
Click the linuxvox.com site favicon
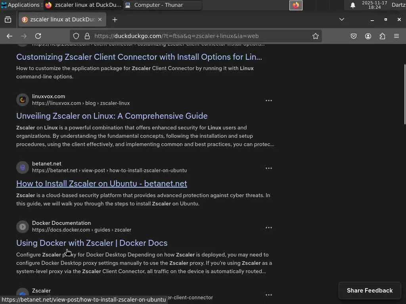(x=23, y=100)
